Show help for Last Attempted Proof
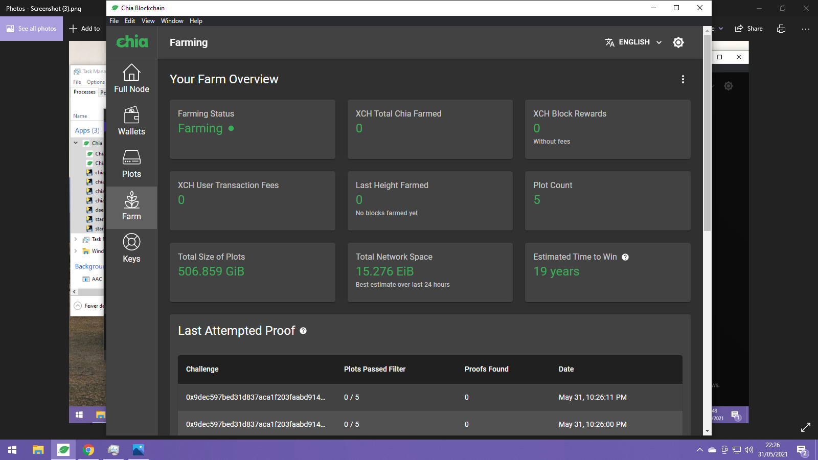This screenshot has width=818, height=460. [303, 331]
